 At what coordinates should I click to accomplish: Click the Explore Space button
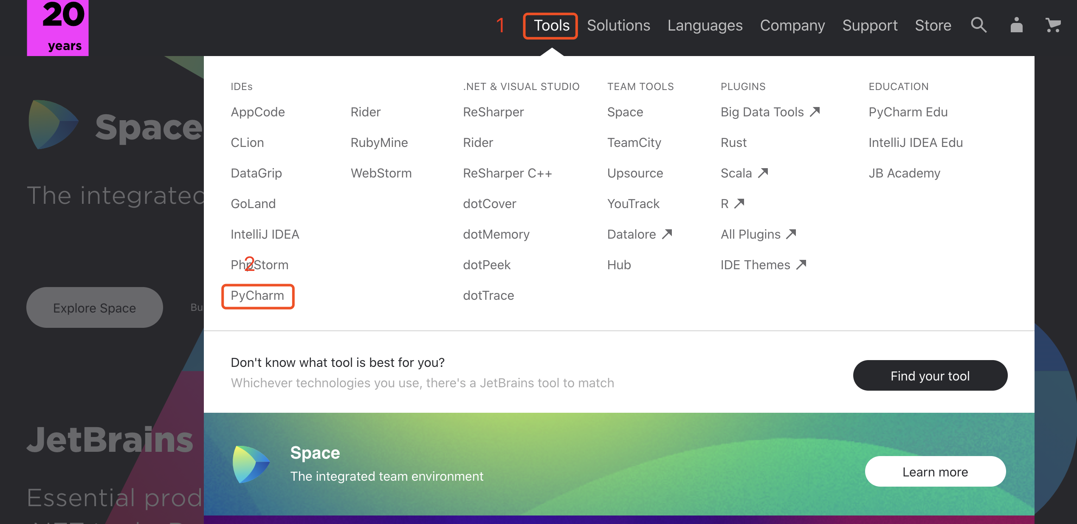(94, 308)
